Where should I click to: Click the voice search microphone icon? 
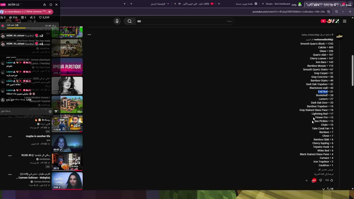[x=117, y=21]
